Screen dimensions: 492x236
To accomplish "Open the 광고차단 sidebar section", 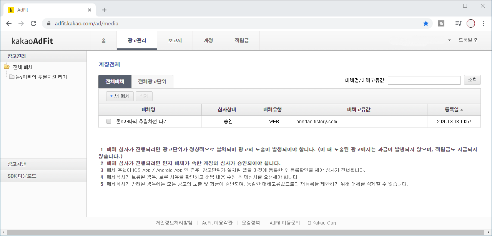I will pos(43,164).
